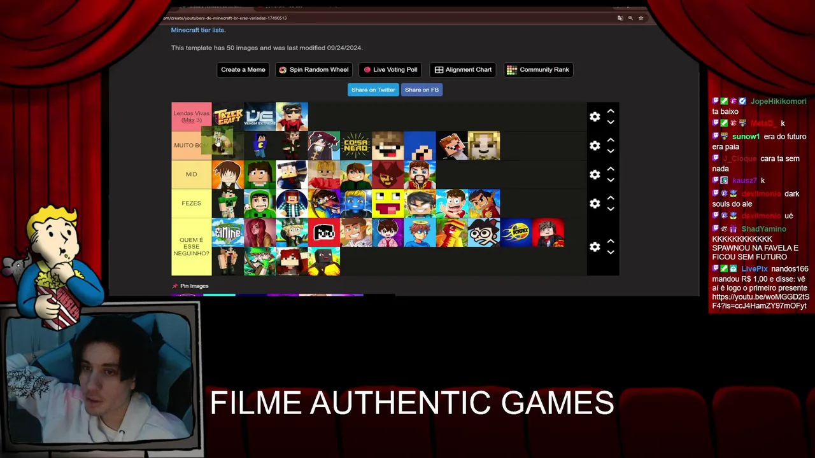The width and height of the screenshot is (815, 458).
Task: Move FEZES row down
Action: (611, 209)
